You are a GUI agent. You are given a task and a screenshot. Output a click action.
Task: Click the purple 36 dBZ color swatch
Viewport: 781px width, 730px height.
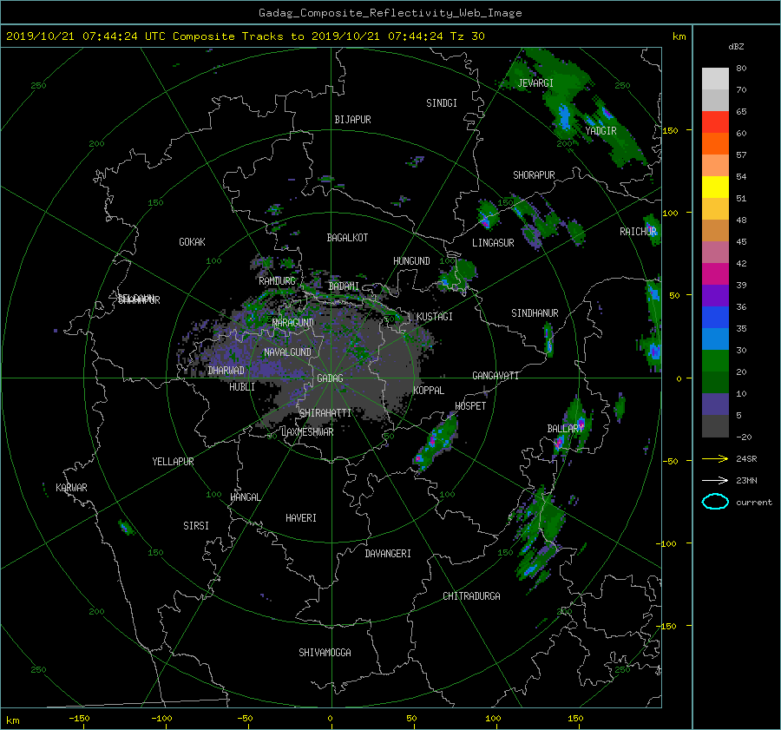(x=715, y=295)
